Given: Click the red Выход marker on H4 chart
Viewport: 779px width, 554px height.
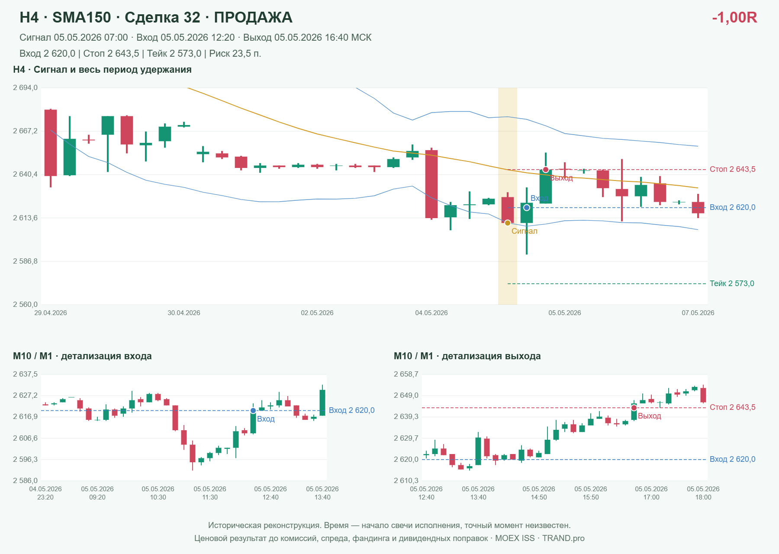Looking at the screenshot, I should (x=546, y=170).
